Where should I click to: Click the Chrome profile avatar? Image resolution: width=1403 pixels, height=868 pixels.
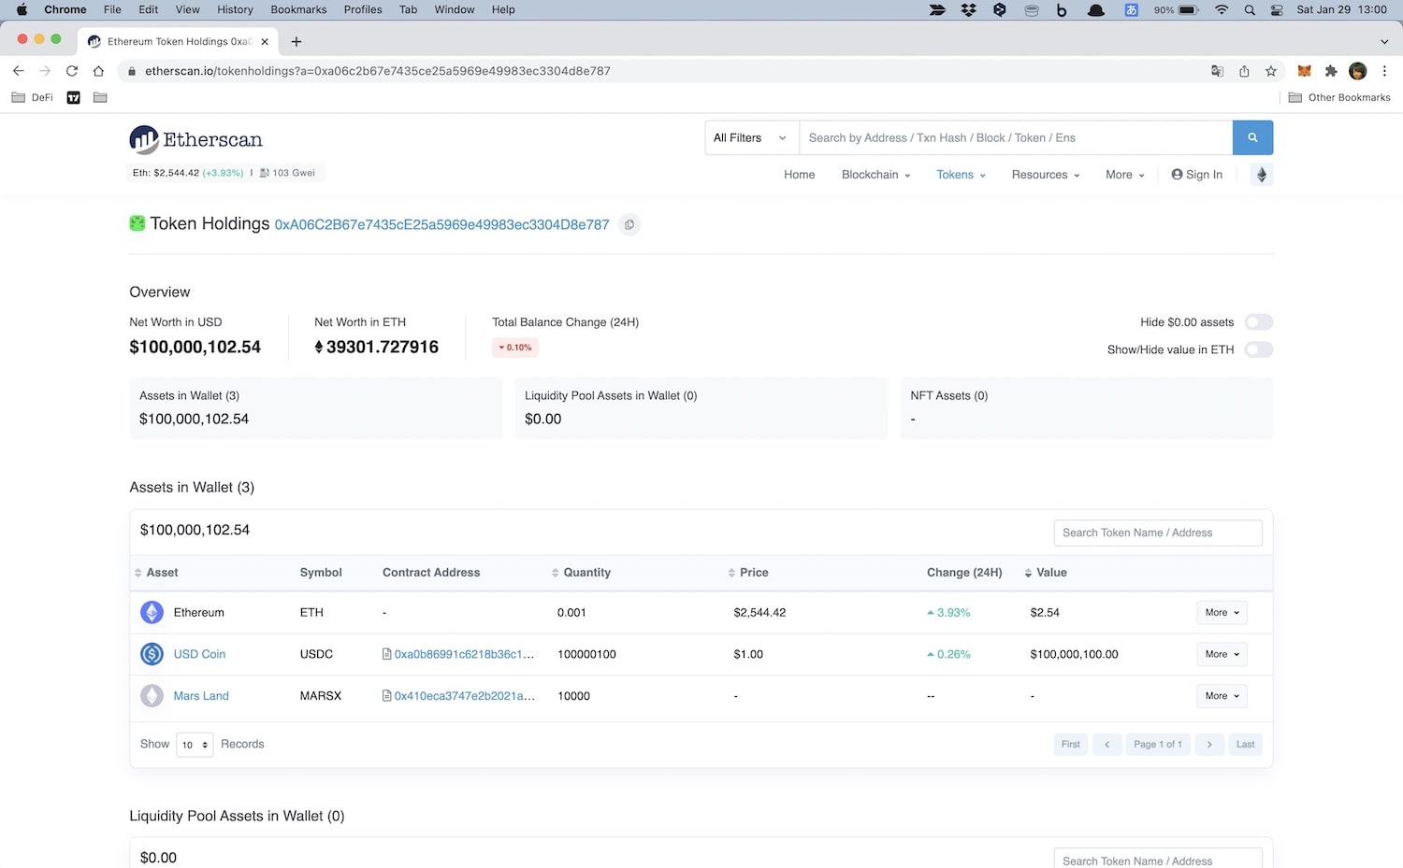[x=1358, y=71]
